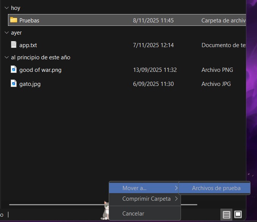
Task: Click the cat mascot icon at the bottom
Action: (x=105, y=211)
